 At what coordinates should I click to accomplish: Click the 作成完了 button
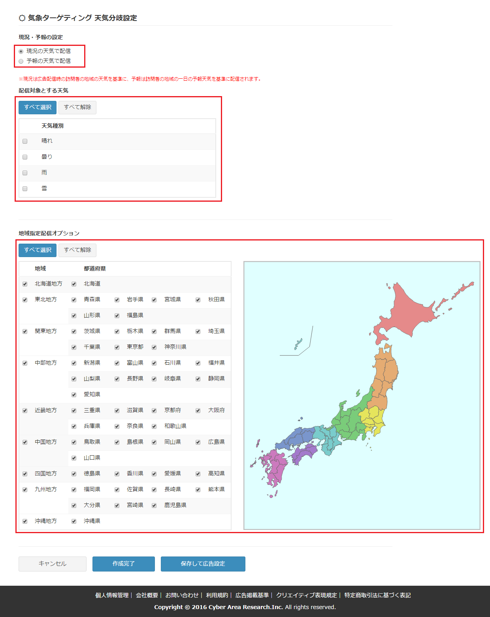coord(124,564)
